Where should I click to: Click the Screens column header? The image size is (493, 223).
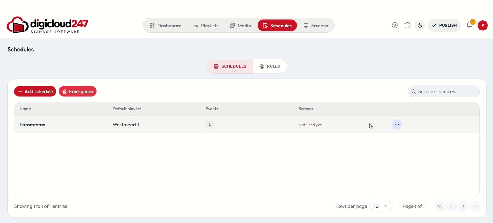point(306,109)
